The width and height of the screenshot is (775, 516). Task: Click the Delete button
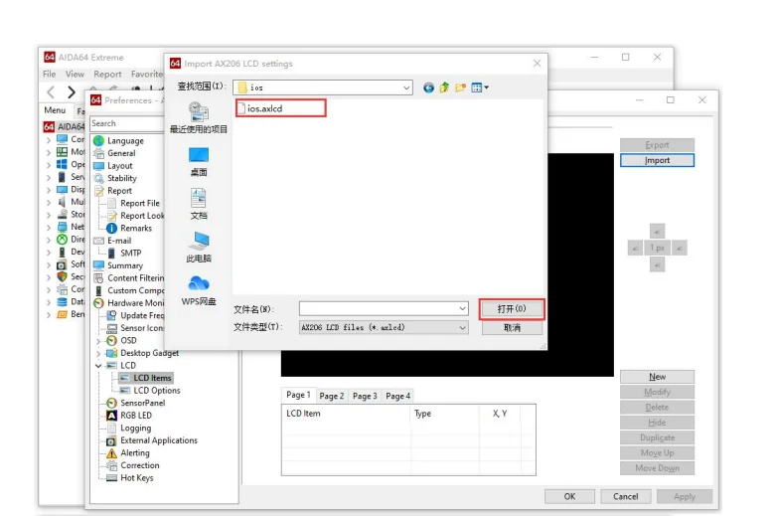(657, 408)
